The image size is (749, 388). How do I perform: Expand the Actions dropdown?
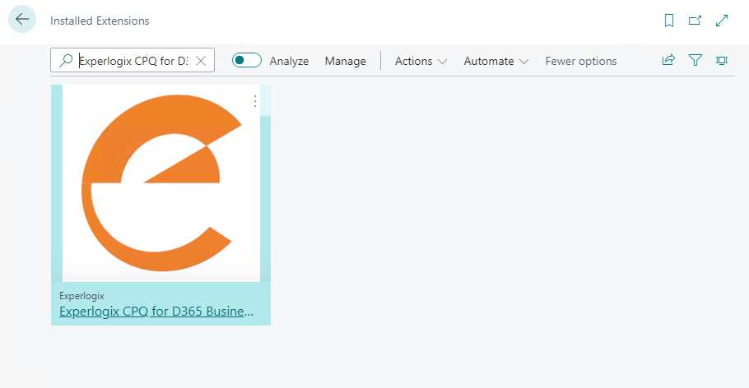pyautogui.click(x=421, y=61)
